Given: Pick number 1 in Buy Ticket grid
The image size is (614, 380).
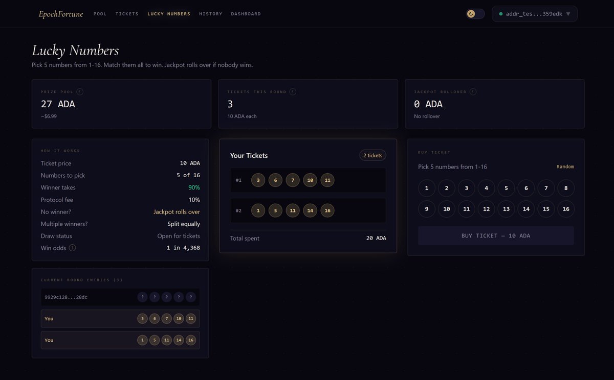Looking at the screenshot, I should point(427,188).
